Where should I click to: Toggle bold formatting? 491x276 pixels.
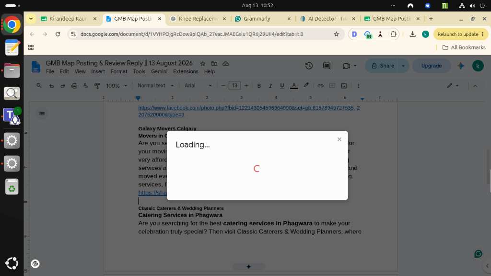(x=258, y=86)
